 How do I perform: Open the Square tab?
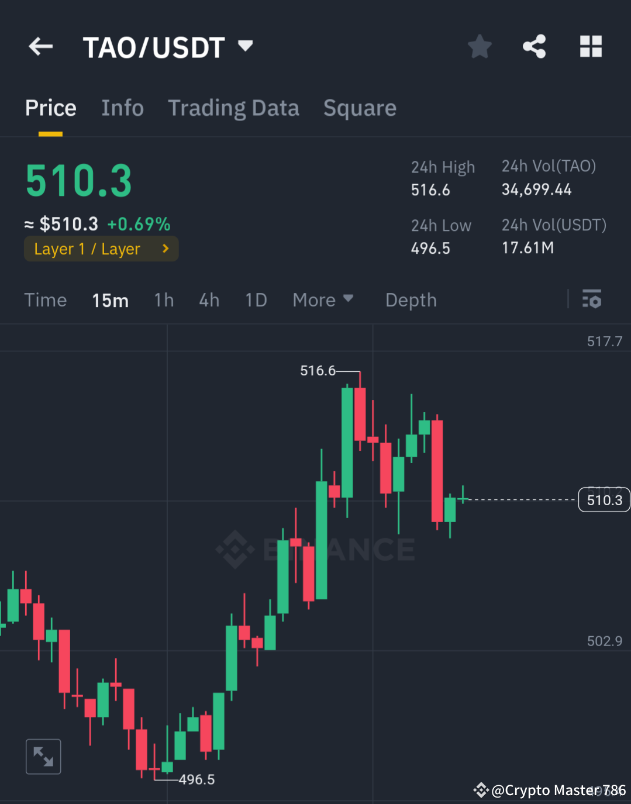point(360,108)
